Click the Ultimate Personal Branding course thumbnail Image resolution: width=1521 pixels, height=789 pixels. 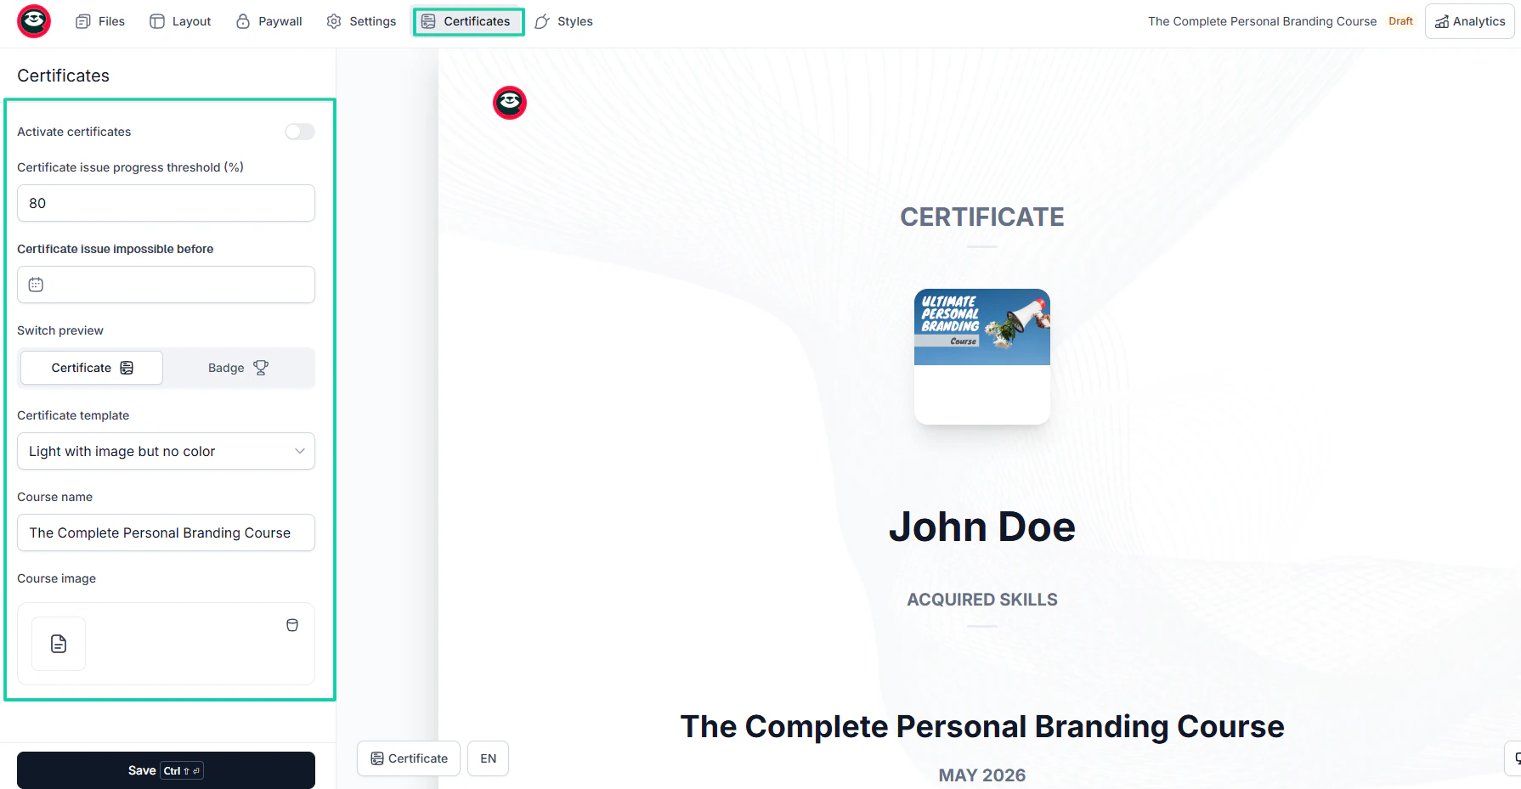982,327
